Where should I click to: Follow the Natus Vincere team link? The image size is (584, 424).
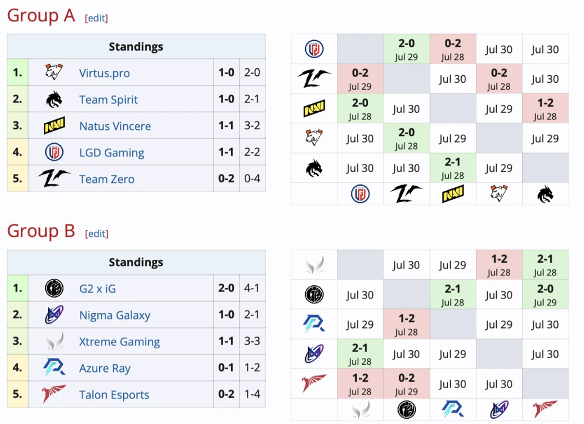115,126
